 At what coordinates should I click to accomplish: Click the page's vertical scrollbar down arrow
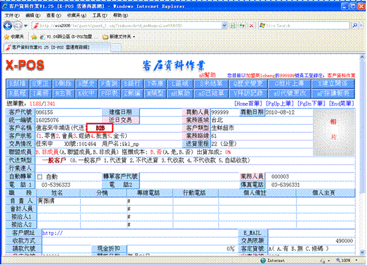point(362,252)
